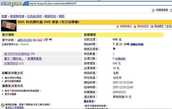Click the red stars seller rating icon
172x109 pixels.
(x=40, y=40)
